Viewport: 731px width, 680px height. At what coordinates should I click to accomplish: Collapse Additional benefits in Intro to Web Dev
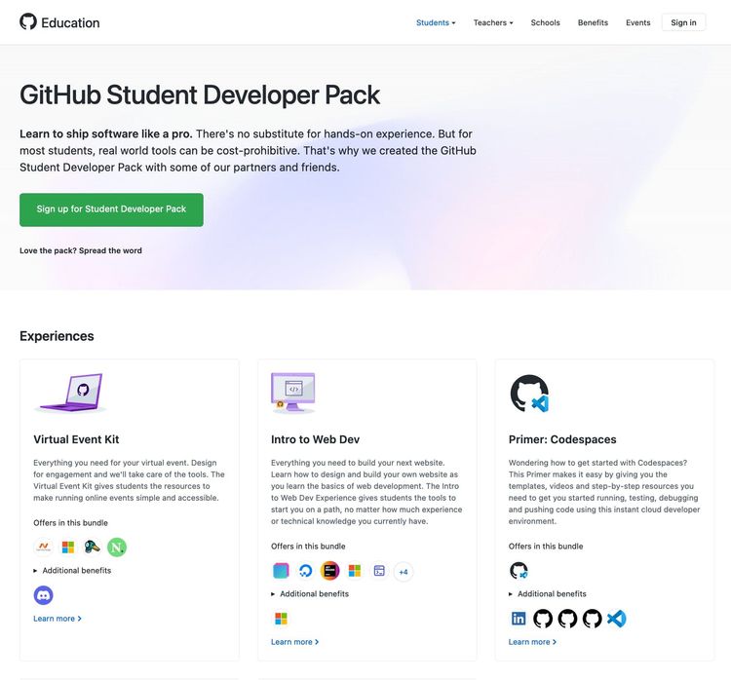point(310,593)
